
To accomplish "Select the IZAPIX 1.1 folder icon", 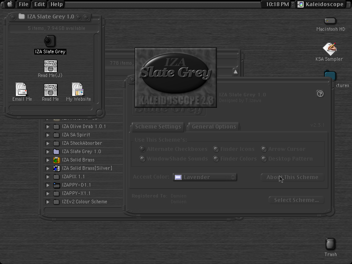I will coord(56,177).
